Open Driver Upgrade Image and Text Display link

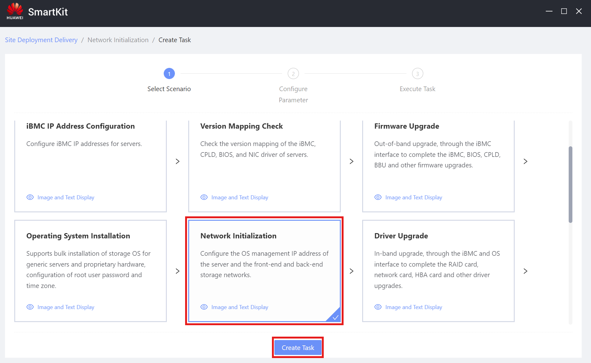tap(413, 307)
